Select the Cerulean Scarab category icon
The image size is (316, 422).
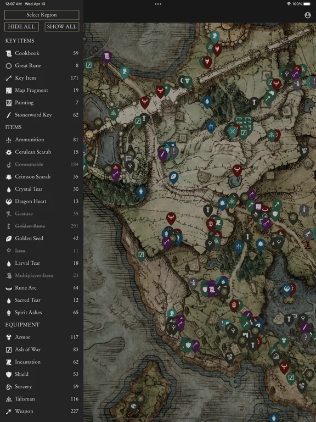(x=9, y=152)
